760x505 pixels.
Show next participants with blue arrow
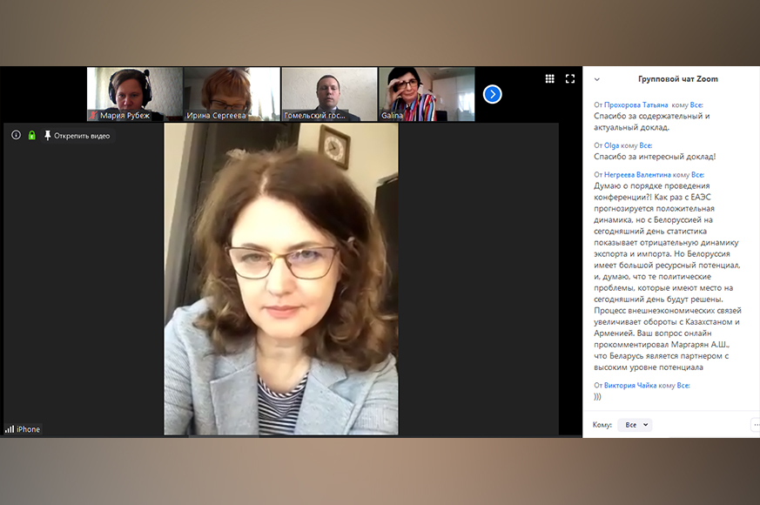tap(492, 94)
